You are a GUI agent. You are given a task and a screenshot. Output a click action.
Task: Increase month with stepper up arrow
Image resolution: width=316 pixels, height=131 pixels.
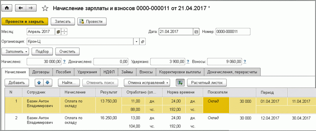point(64,30)
